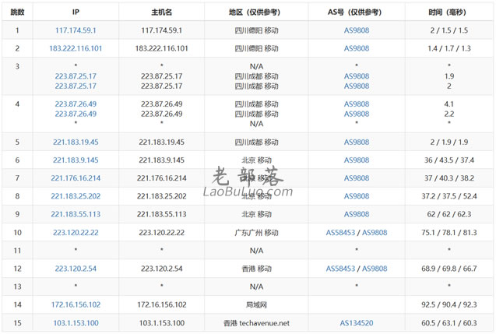This screenshot has height=334, width=496.
Task: Open IP link 223.87.25.17 in hop 3 middle line
Action: (x=76, y=76)
